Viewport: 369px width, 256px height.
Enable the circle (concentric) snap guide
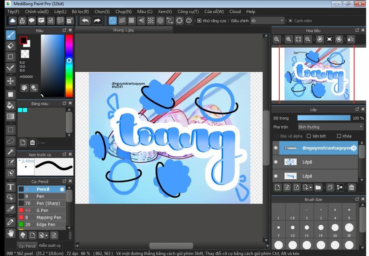(160, 21)
